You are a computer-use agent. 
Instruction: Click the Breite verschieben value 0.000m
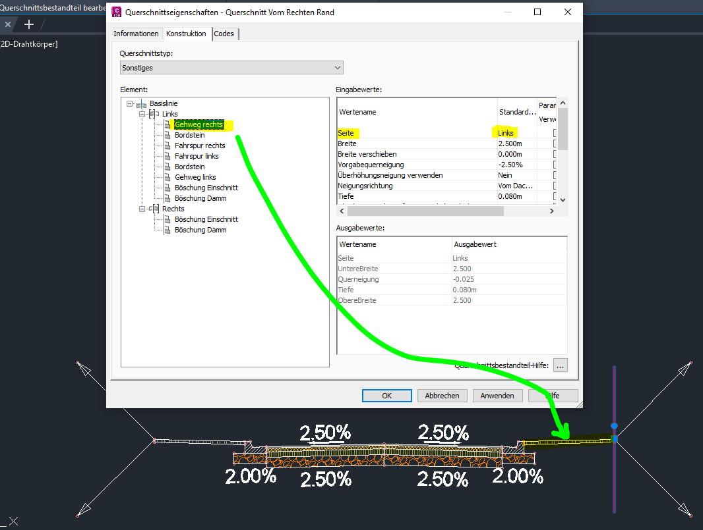click(510, 154)
